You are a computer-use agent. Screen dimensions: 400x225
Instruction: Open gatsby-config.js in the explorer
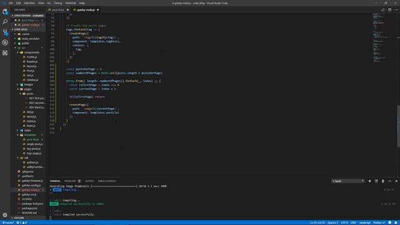[x=31, y=186]
